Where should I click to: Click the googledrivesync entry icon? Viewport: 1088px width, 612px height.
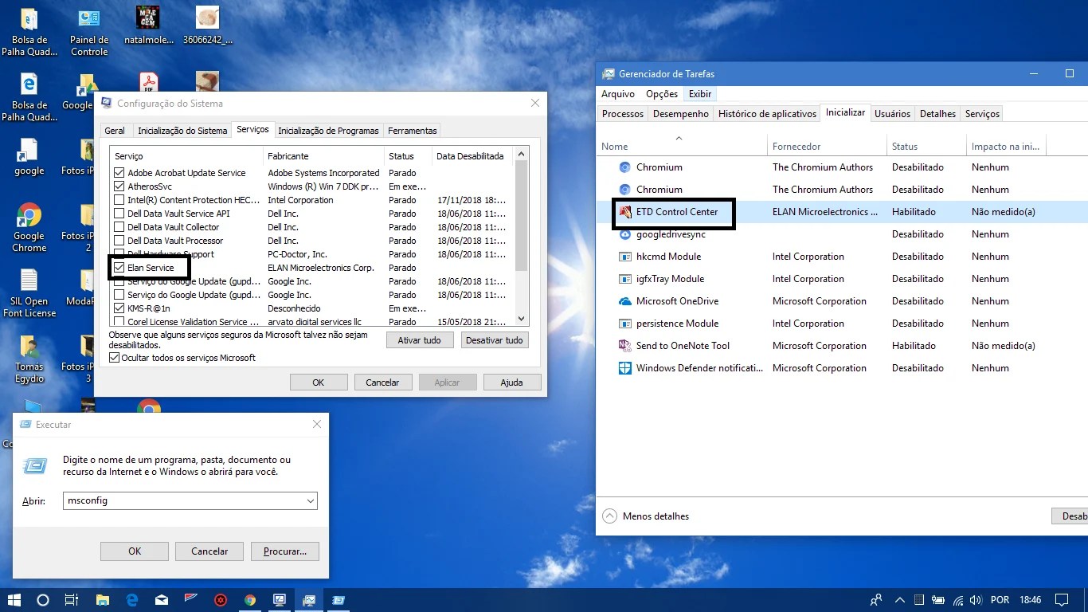625,234
